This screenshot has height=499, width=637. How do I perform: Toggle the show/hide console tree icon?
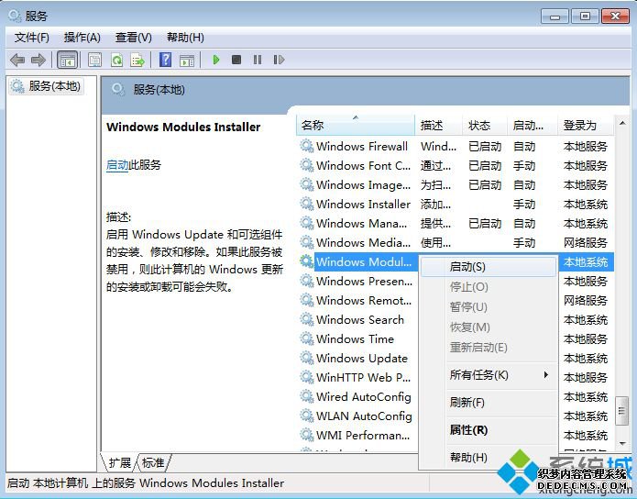(x=68, y=61)
